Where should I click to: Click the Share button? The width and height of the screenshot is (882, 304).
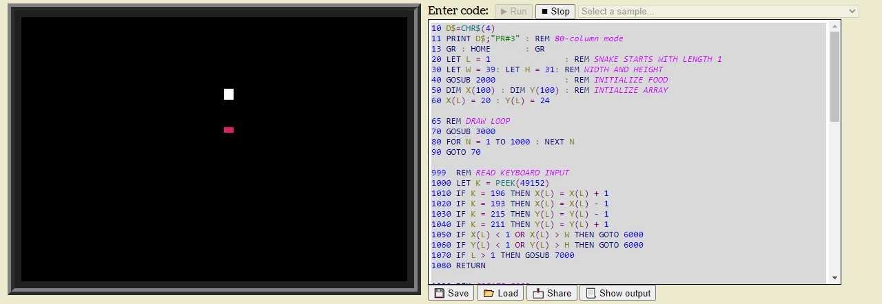552,293
